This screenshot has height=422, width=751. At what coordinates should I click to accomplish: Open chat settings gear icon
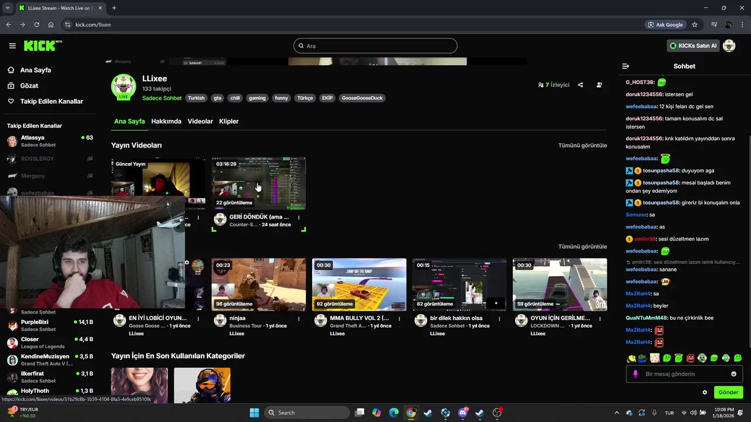(x=705, y=392)
